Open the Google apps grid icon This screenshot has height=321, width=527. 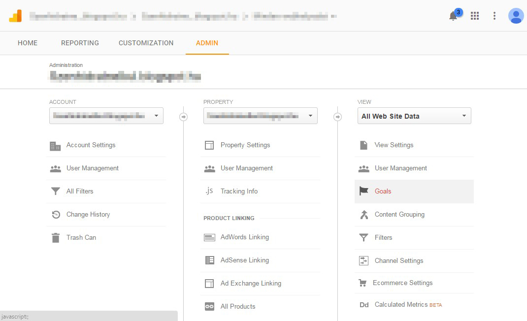(x=475, y=16)
